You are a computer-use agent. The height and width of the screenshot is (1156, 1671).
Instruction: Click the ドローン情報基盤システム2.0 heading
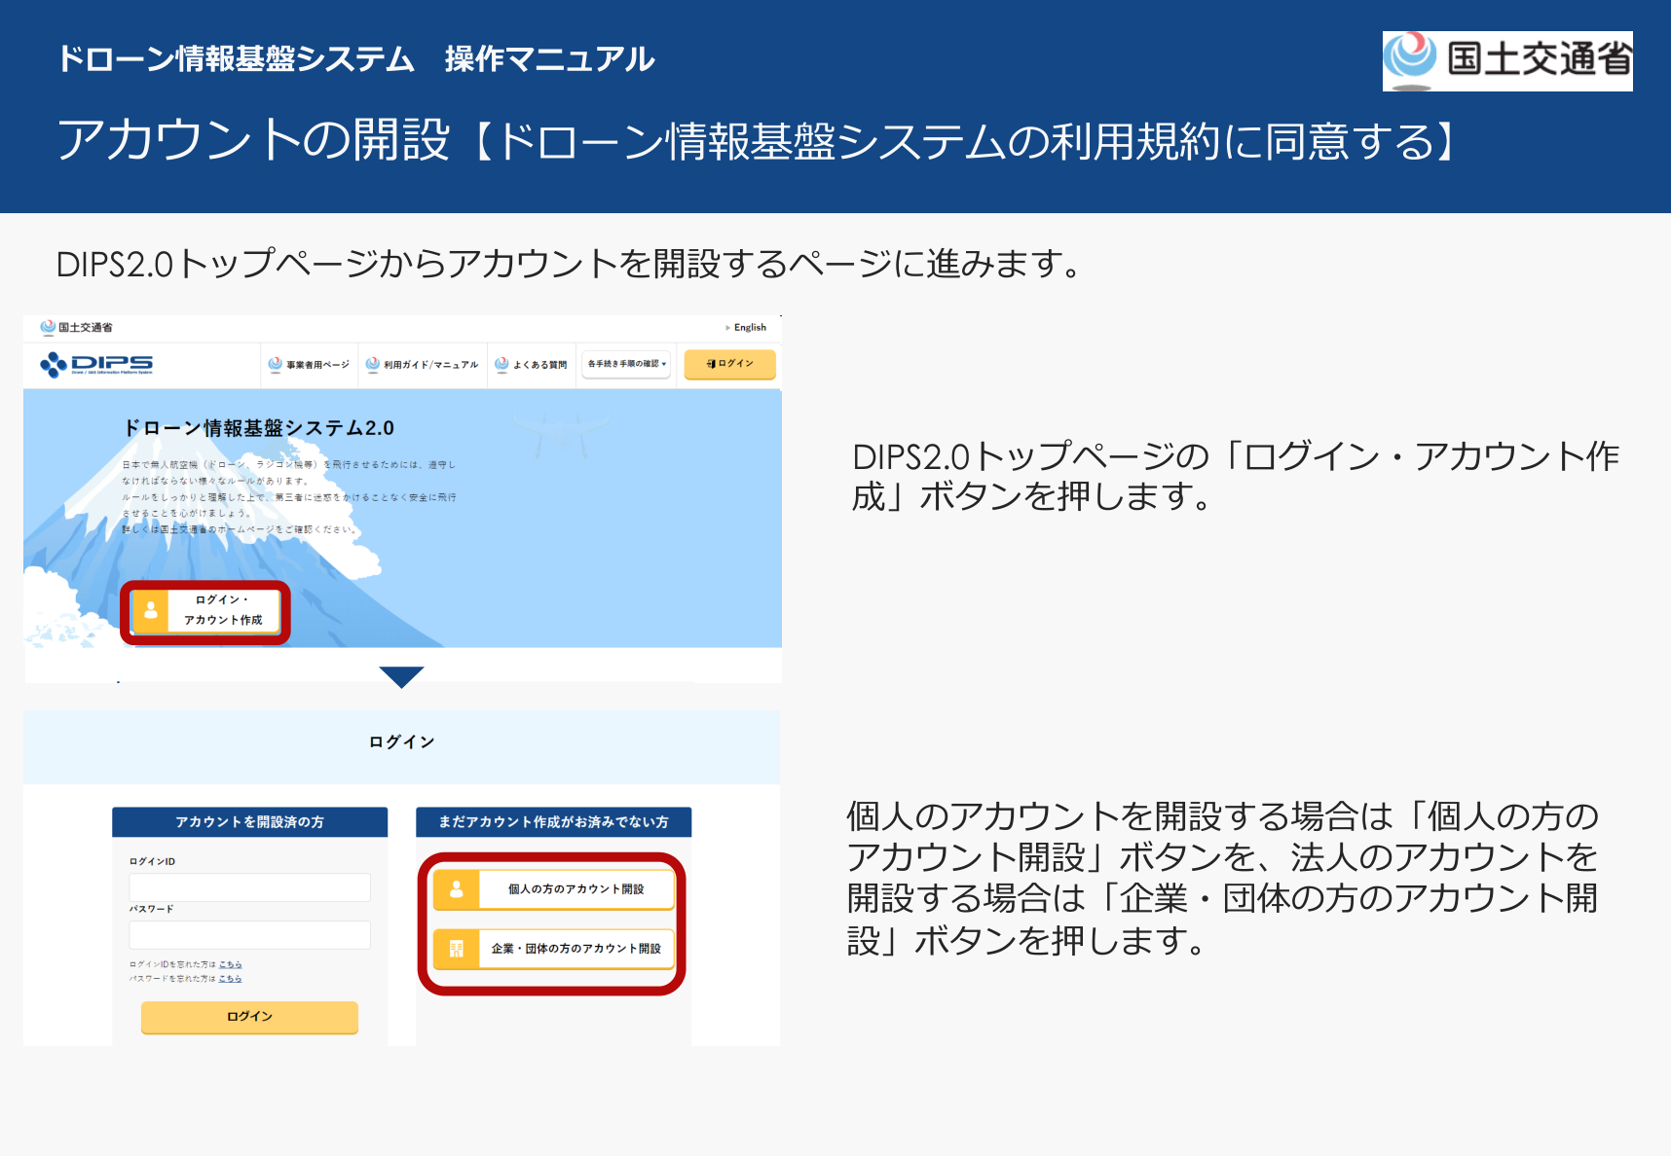(x=259, y=428)
